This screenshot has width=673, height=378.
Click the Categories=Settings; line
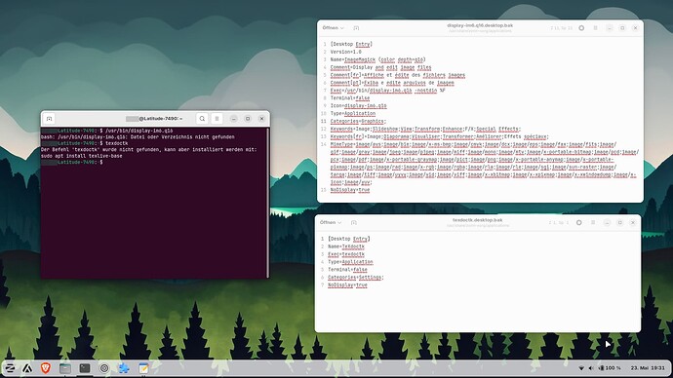click(355, 278)
